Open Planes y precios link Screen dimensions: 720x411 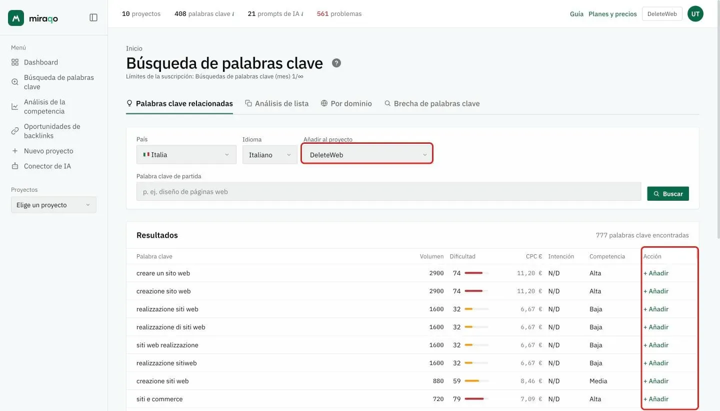612,14
